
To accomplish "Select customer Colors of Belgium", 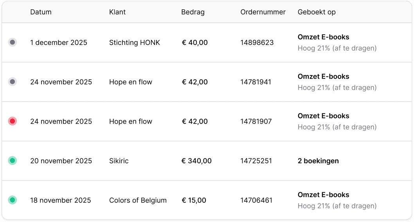I will click(138, 201).
